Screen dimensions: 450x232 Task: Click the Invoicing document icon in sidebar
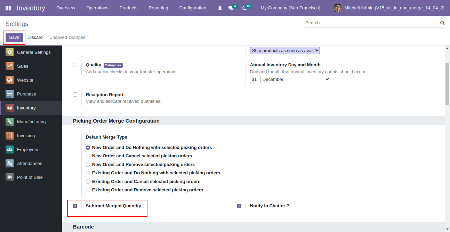[x=10, y=136]
